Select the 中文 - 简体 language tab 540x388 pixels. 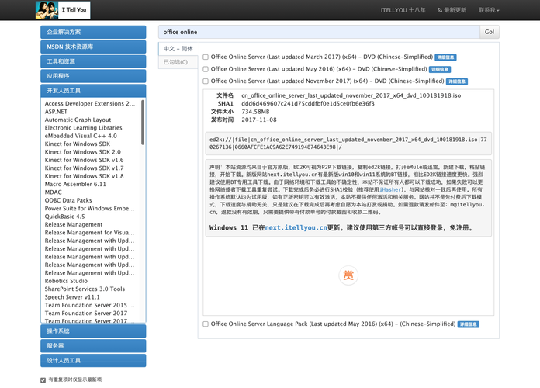178,49
